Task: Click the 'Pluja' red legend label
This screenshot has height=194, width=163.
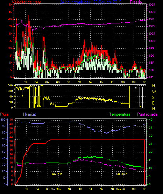Action: point(4,114)
